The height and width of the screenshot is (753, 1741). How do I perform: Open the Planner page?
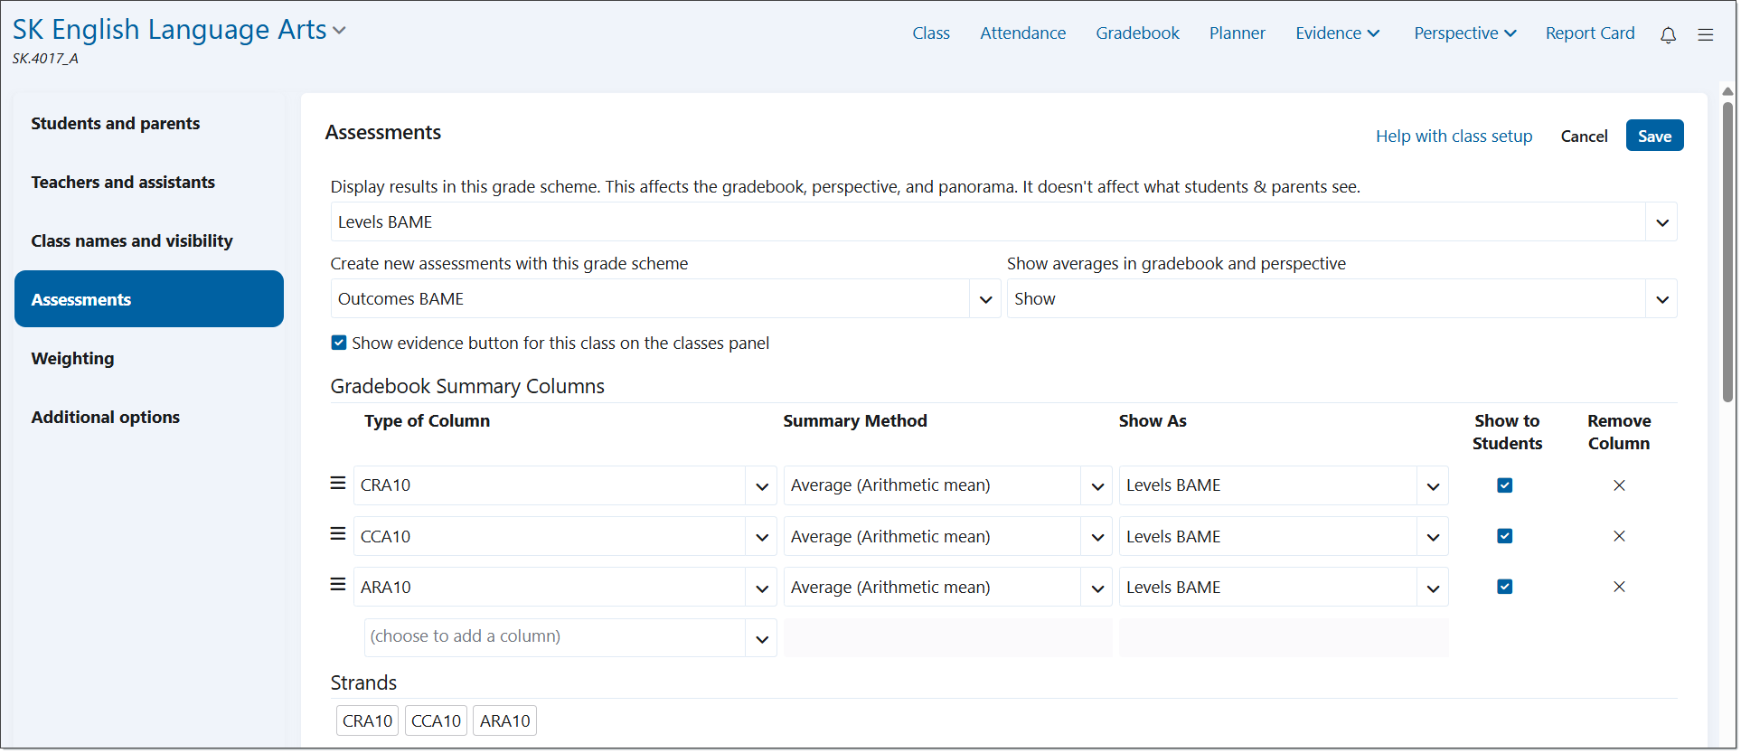point(1237,33)
